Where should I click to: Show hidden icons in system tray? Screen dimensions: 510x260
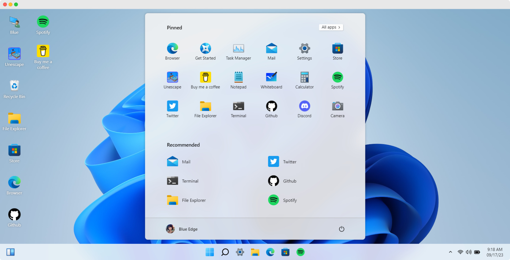(450, 252)
